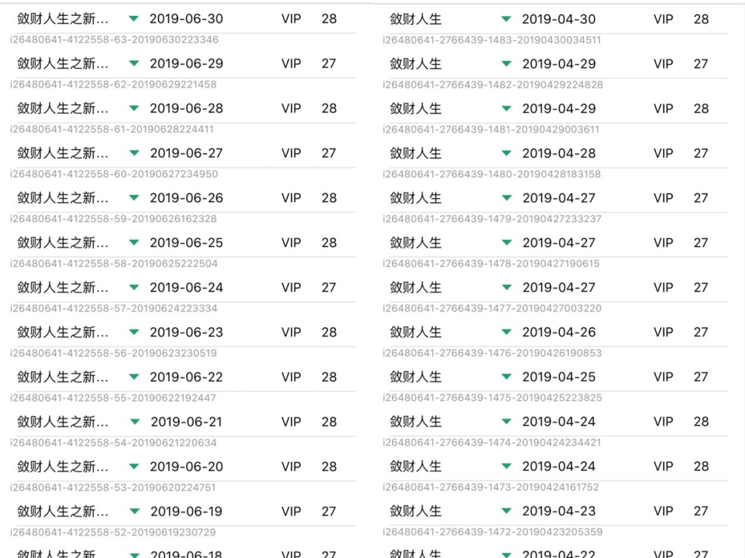Expand the triangle next to 2019-06-20
Image resolution: width=745 pixels, height=558 pixels.
[x=135, y=467]
